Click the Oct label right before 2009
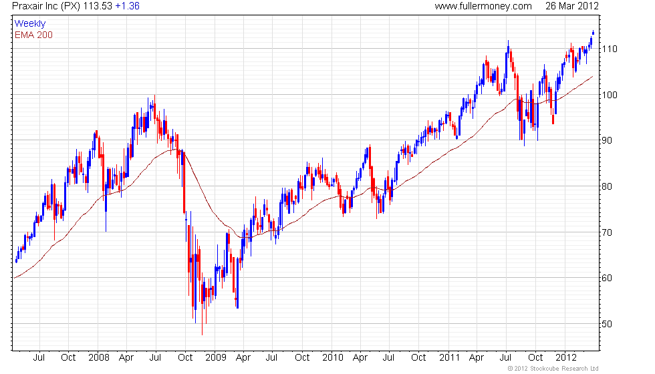655x374 pixels. click(185, 357)
